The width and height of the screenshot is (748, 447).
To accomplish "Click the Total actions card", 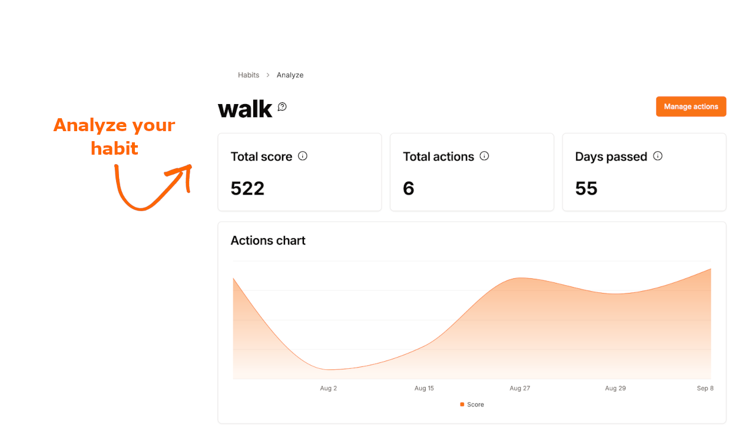I will coord(472,172).
